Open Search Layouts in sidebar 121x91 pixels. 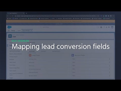tap(13, 71)
